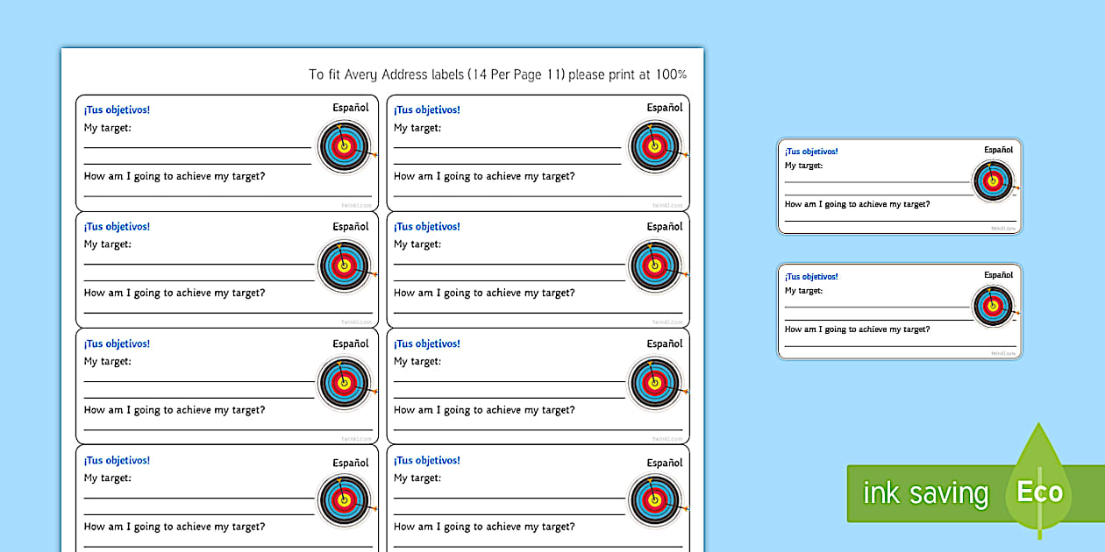The width and height of the screenshot is (1105, 552).
Task: Click the green Eco leaf badge
Action: (x=1040, y=492)
